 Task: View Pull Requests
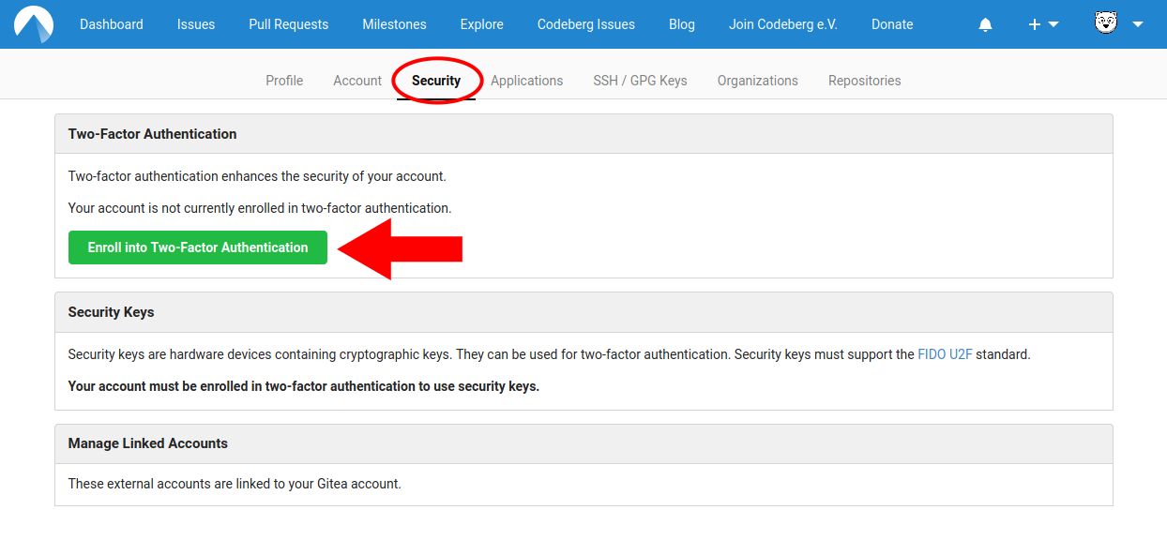pos(288,23)
